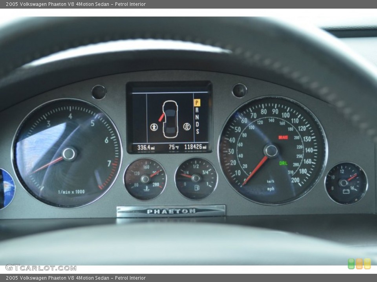Viewport: 377px width, 282px height.
Task: Click the 0 empty mark on fuel gauge
Action: coord(185,184)
